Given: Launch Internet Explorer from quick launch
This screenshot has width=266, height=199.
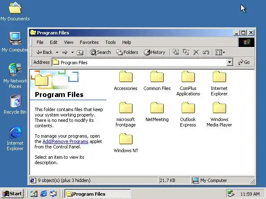Looking at the screenshot, I should 44,194.
